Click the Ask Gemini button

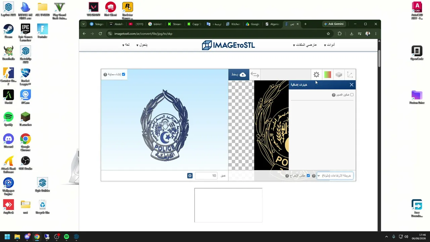point(334,24)
